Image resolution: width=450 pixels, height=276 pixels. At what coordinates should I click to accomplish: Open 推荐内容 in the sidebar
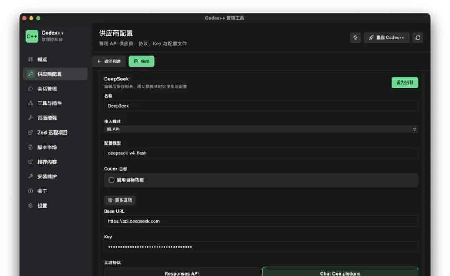click(x=55, y=162)
